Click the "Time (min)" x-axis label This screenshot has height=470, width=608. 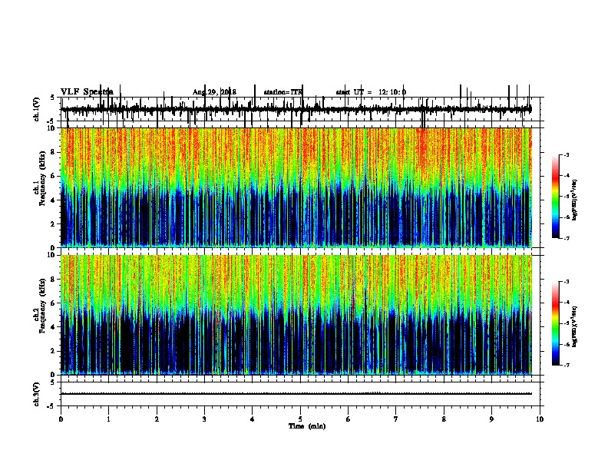(307, 426)
